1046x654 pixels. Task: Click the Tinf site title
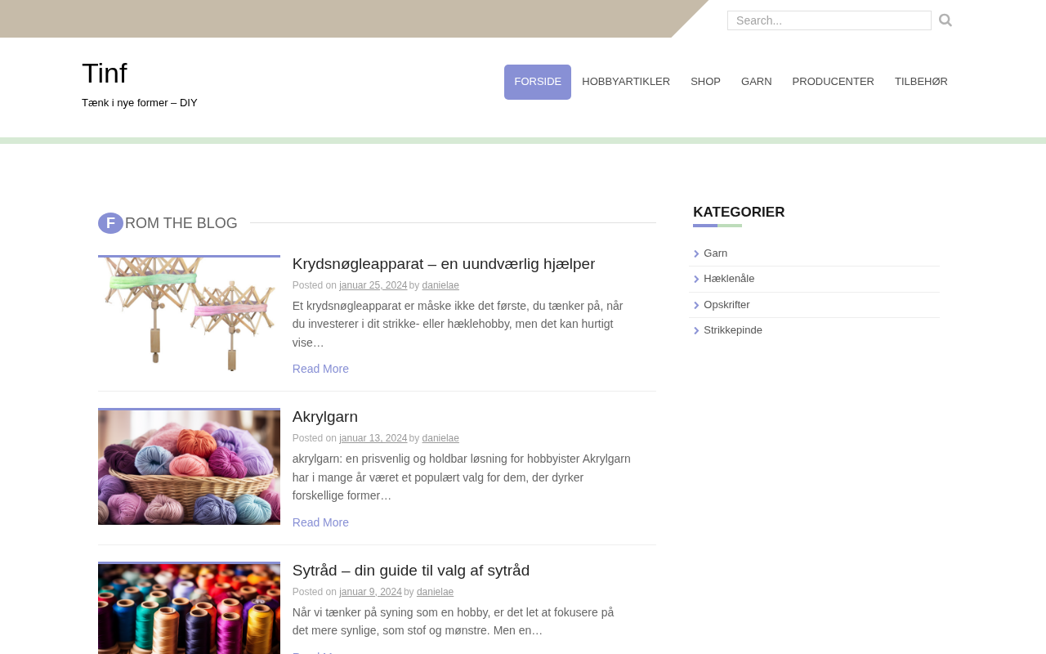click(x=105, y=74)
